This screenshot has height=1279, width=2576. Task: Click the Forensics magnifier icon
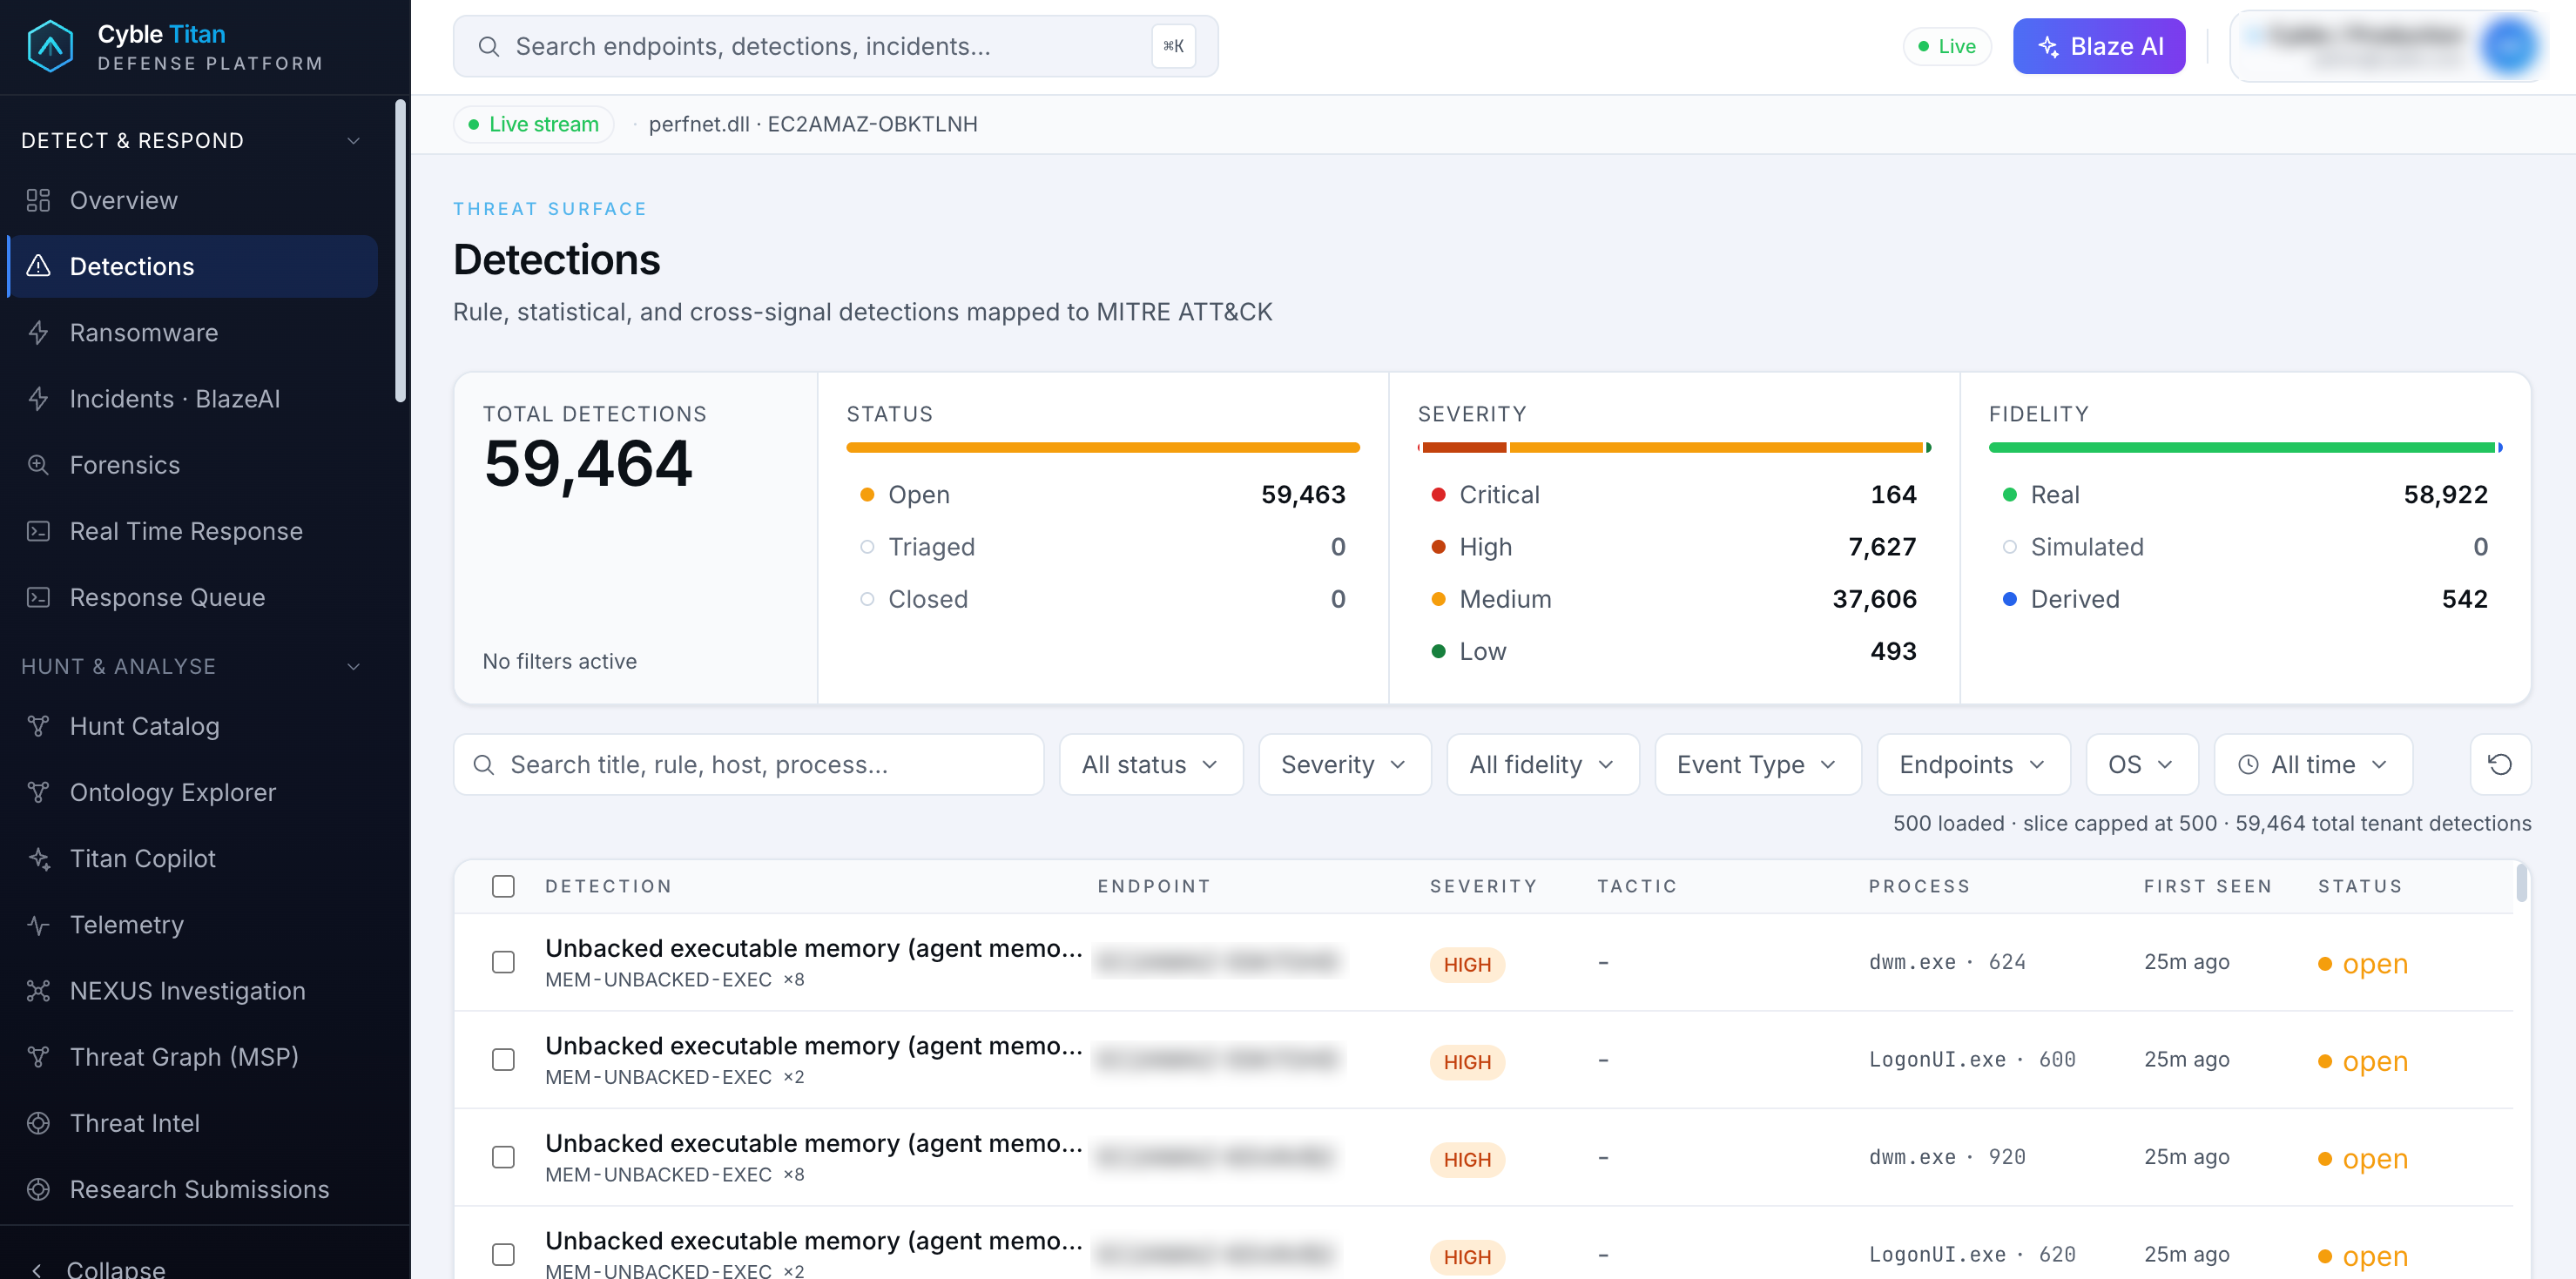pyautogui.click(x=38, y=464)
